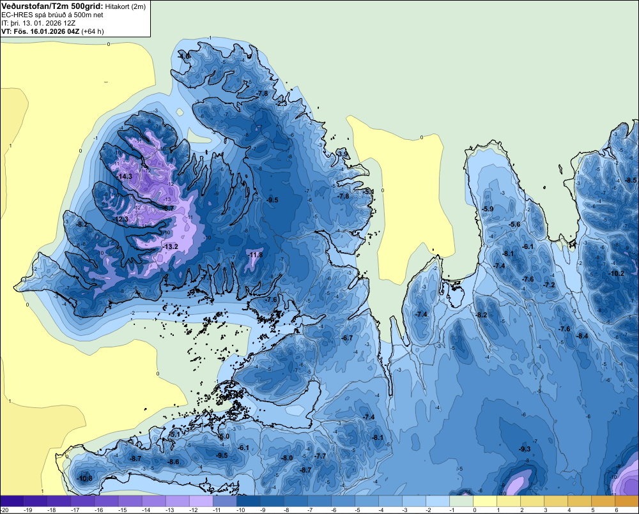
Task: Pick the dark blue legend swatch between -10 and -9
Action: pyautogui.click(x=249, y=501)
